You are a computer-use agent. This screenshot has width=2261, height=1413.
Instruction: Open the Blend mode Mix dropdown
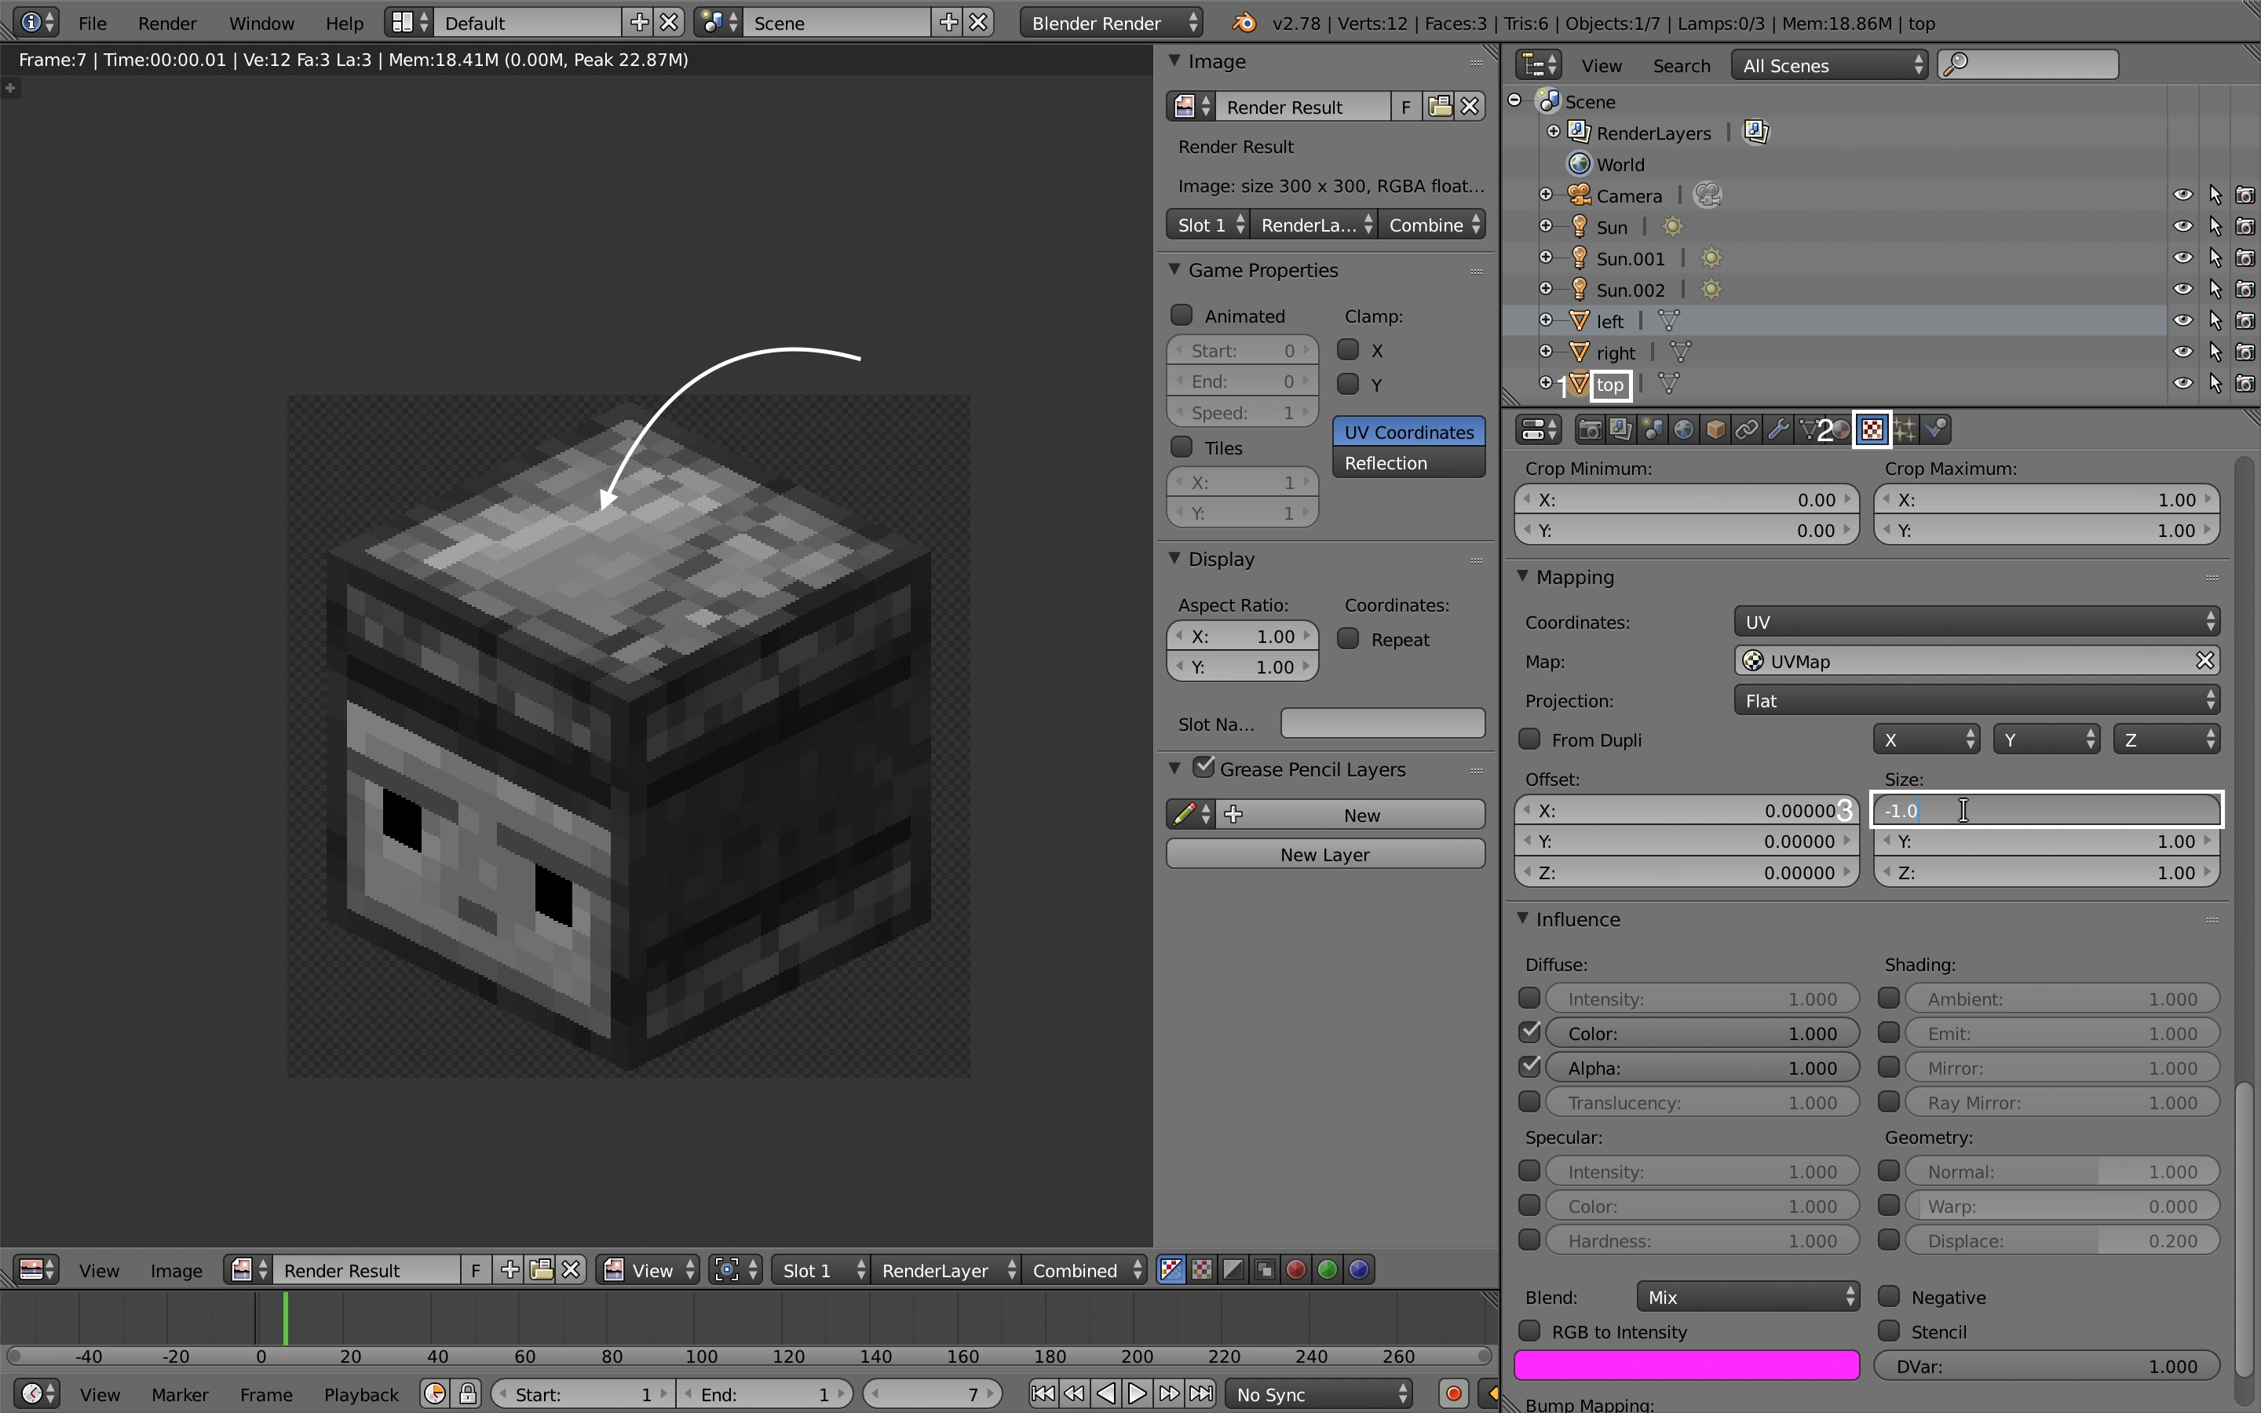click(x=1747, y=1297)
